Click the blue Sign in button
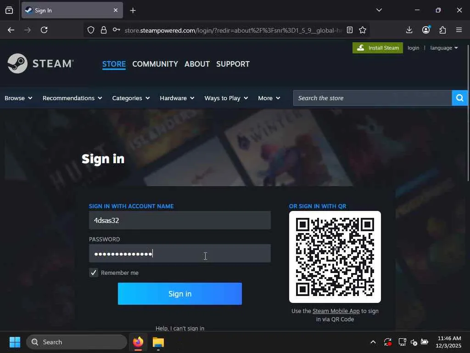The width and height of the screenshot is (470, 353). (180, 294)
